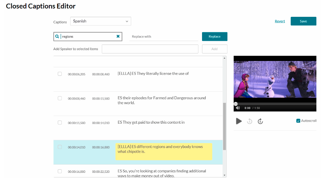Select the caption row starting at 00:00:08,460
321x186 pixels.
pos(60,98)
